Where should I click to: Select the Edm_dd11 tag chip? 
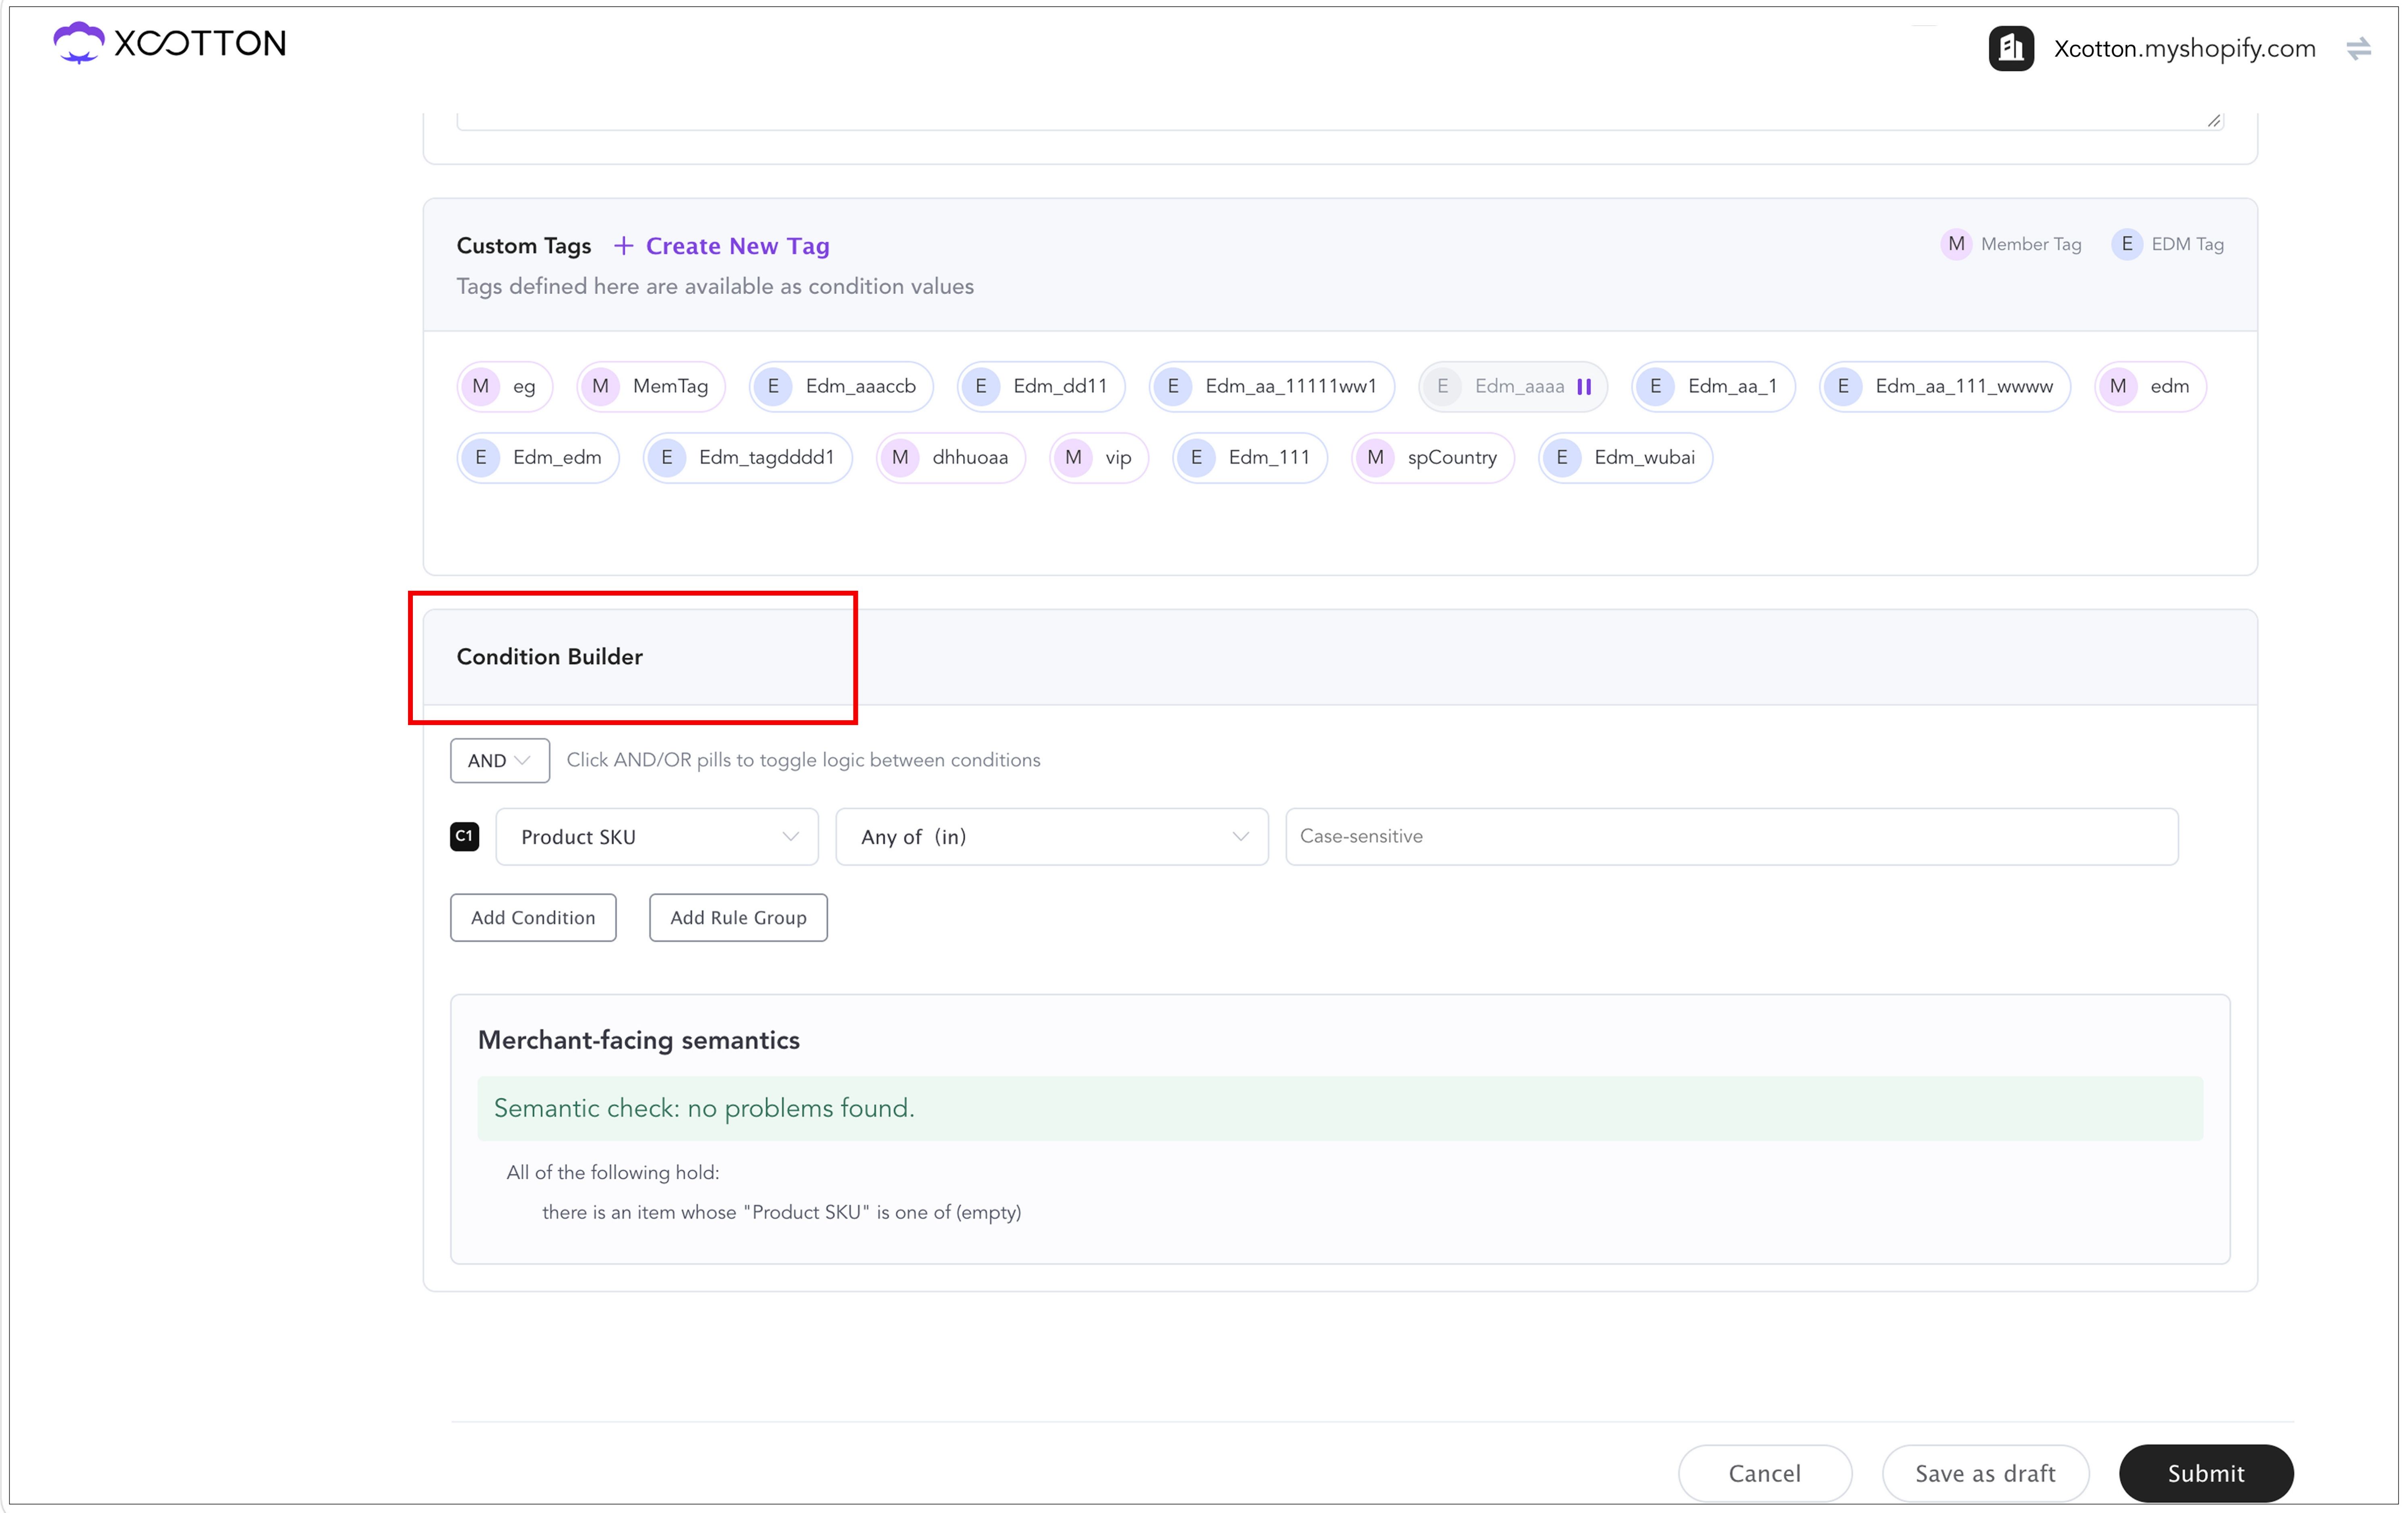[x=1041, y=387]
